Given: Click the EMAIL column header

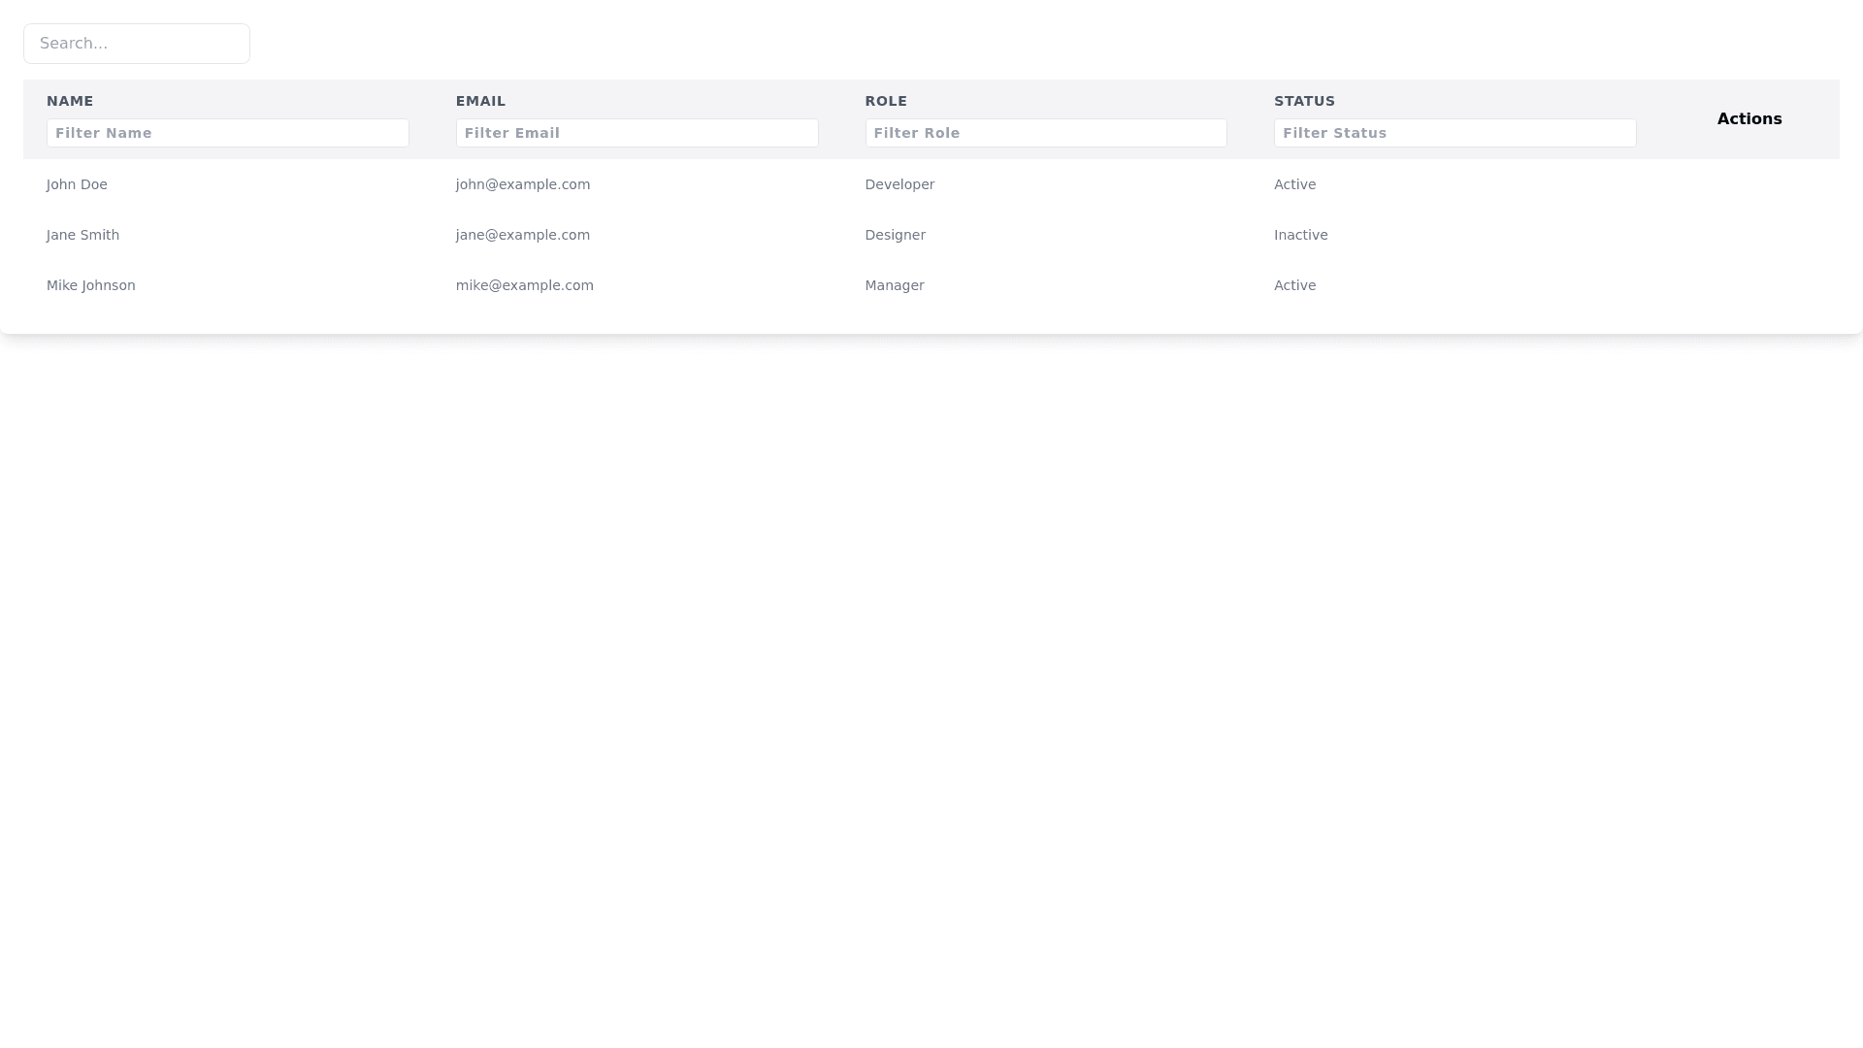Looking at the screenshot, I should pyautogui.click(x=480, y=101).
